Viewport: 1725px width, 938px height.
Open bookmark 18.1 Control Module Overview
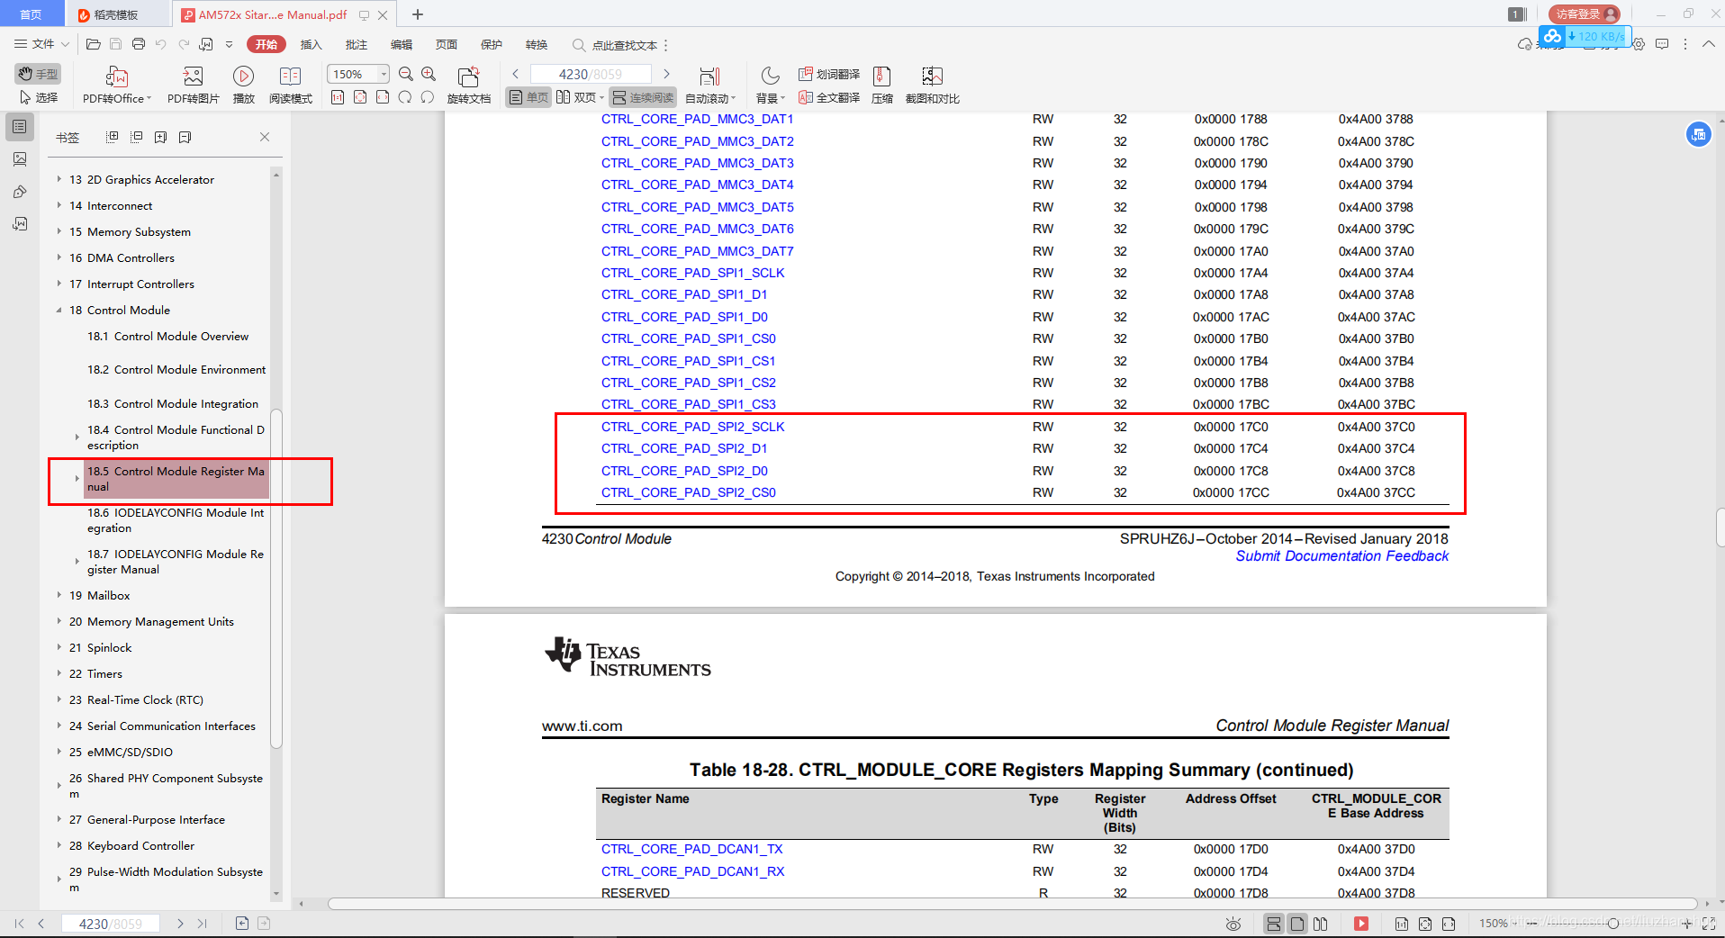[167, 336]
